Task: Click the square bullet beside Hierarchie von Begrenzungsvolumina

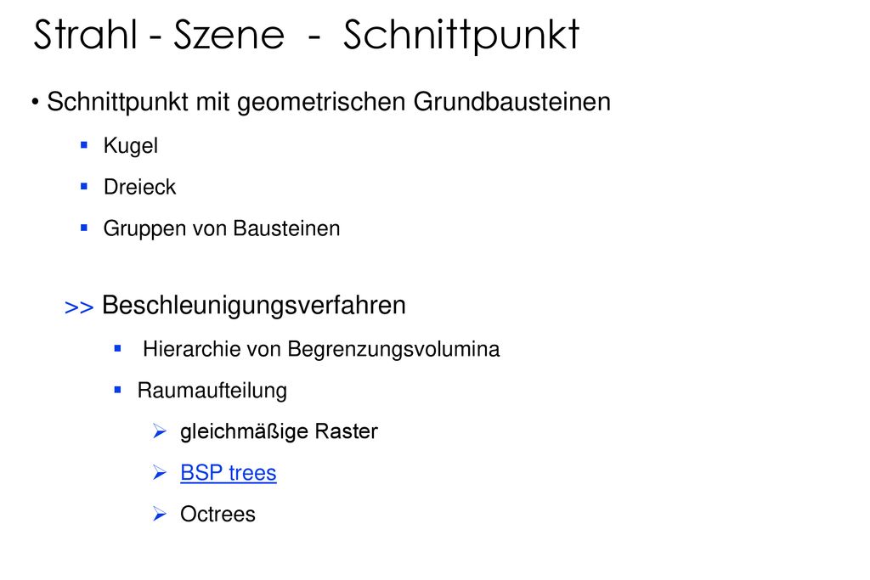Action: (117, 348)
